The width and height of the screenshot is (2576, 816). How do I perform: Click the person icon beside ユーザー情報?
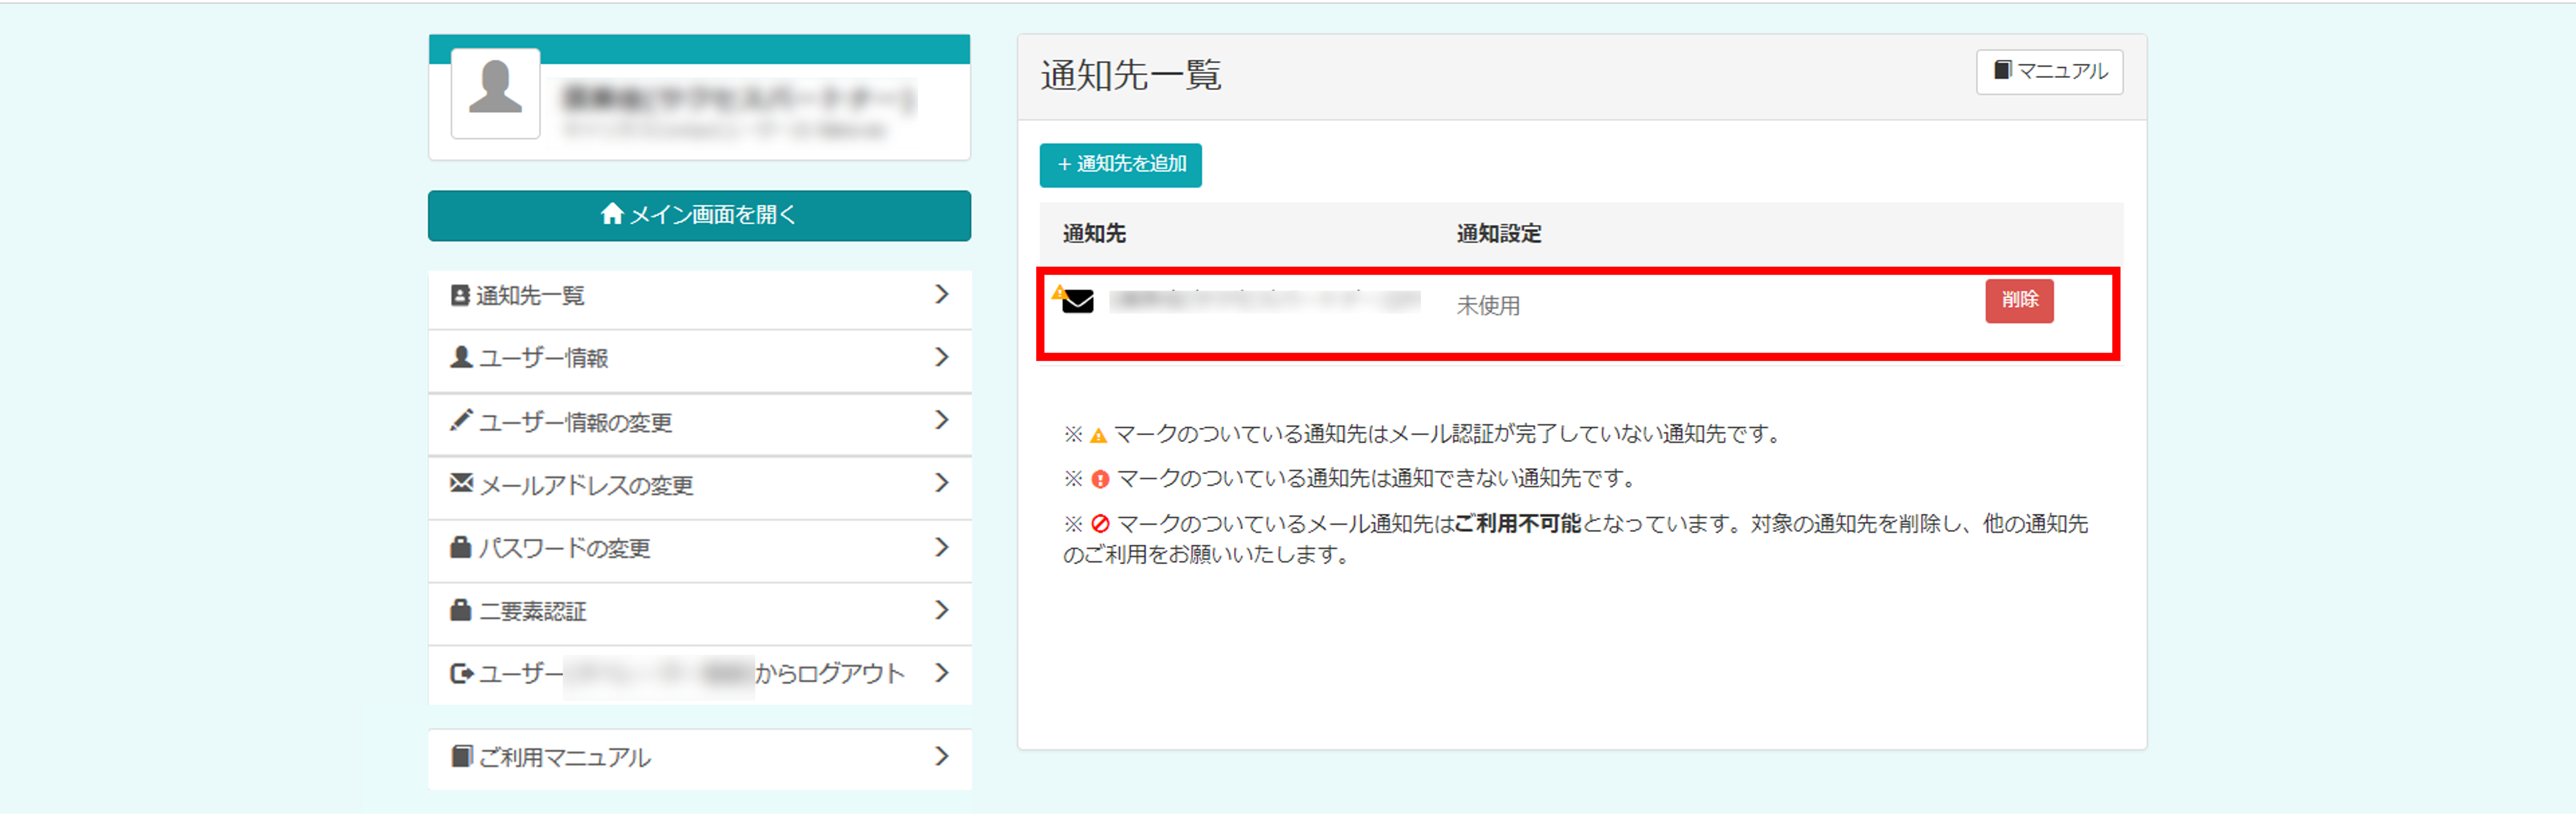pyautogui.click(x=461, y=357)
